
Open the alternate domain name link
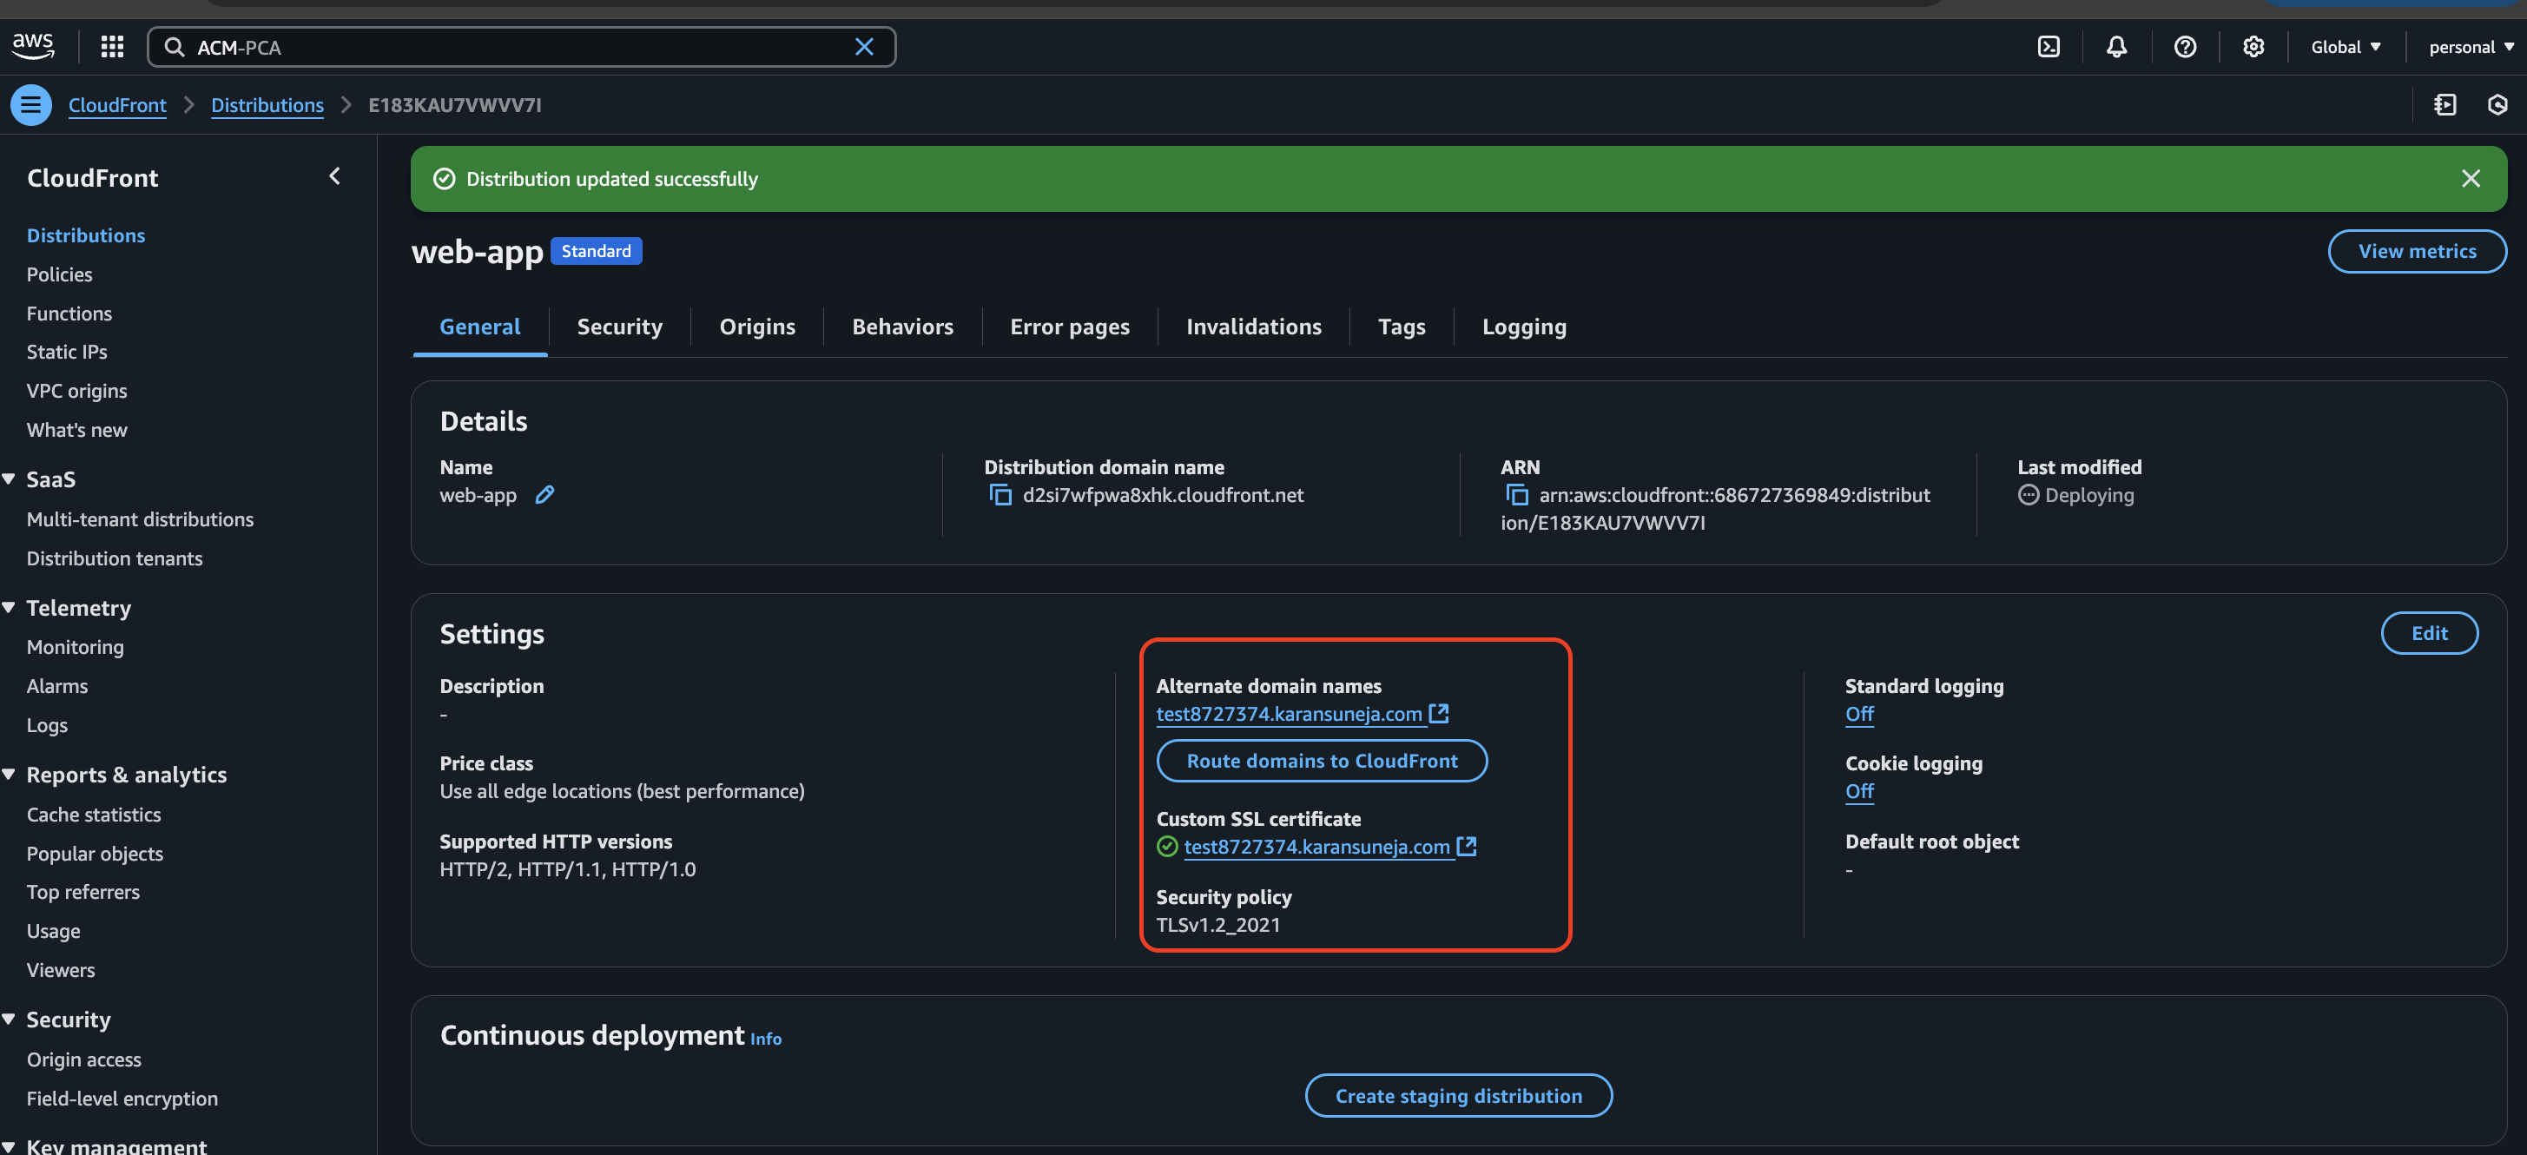[1289, 714]
